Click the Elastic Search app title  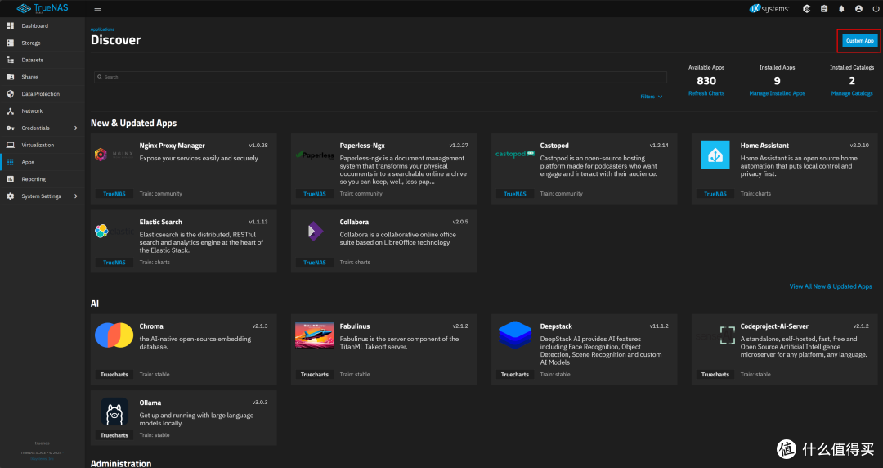(x=161, y=223)
